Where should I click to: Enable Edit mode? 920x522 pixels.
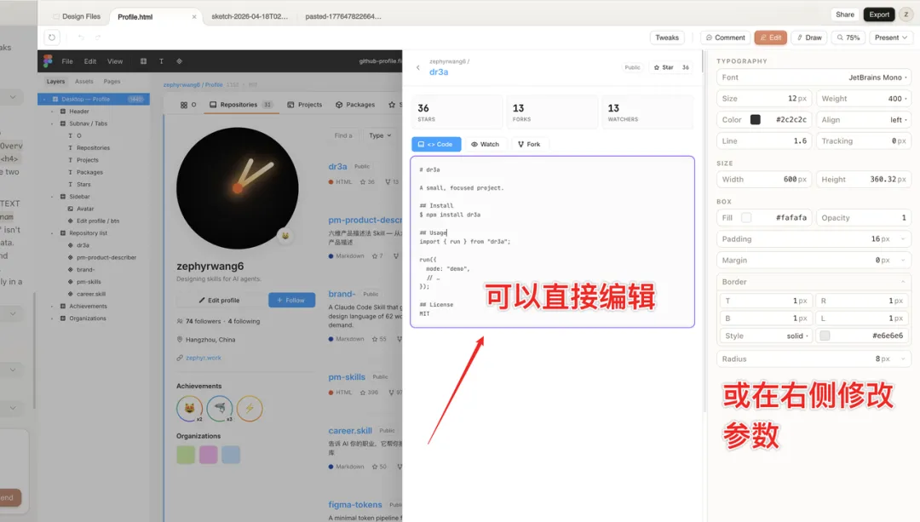point(770,37)
